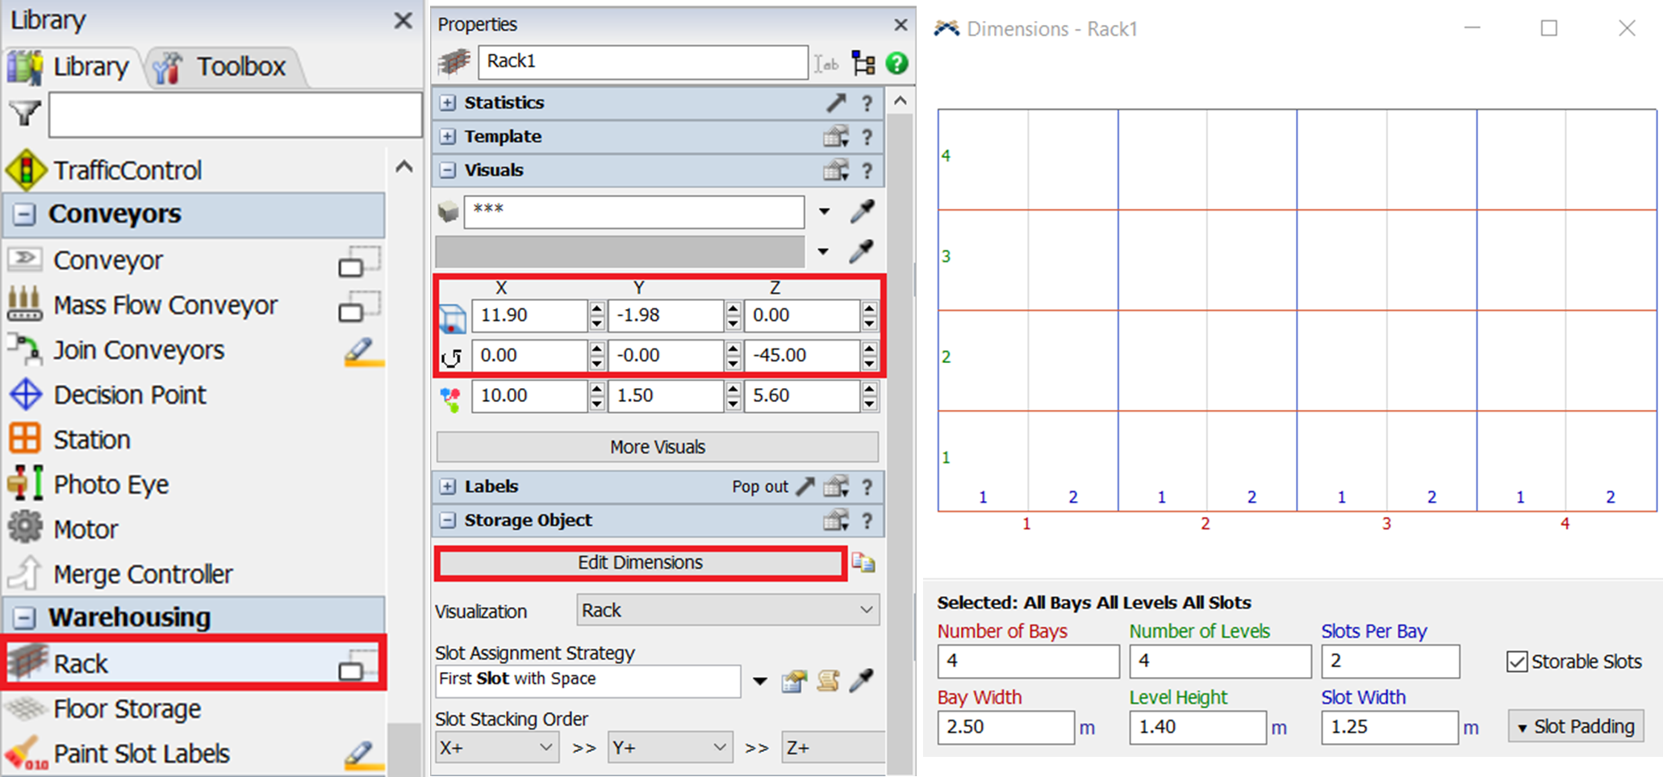This screenshot has height=777, width=1663.
Task: Click the More Visuals button
Action: pyautogui.click(x=657, y=447)
